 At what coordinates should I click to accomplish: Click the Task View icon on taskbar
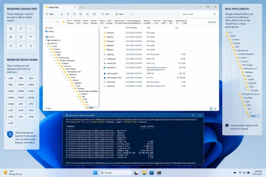click(136, 173)
